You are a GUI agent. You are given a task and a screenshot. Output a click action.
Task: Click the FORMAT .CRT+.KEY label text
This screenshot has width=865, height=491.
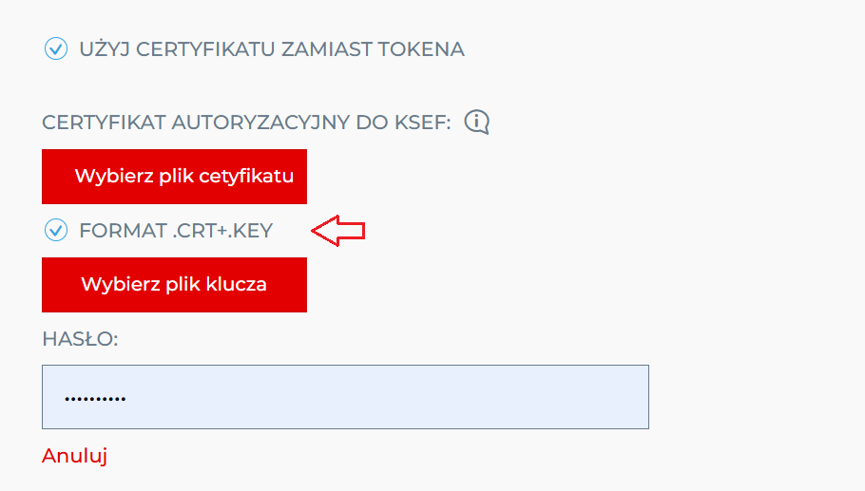pyautogui.click(x=176, y=231)
